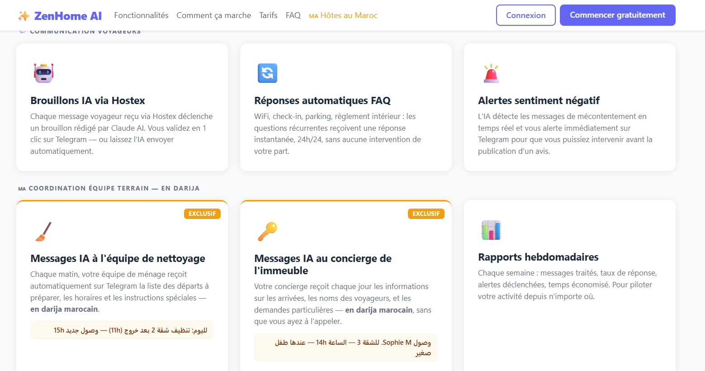Click the siren icon on Alertes sentiment négatif card
705x371 pixels.
point(491,73)
